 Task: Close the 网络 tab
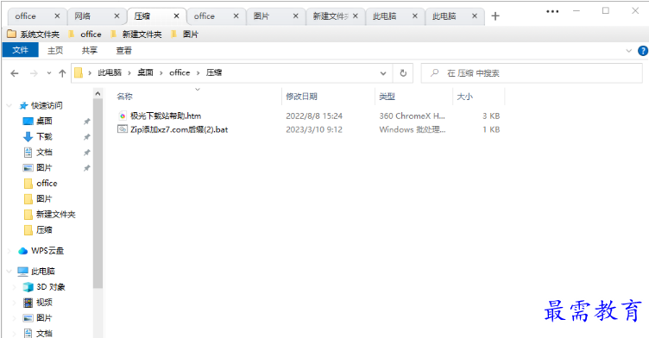tap(117, 16)
